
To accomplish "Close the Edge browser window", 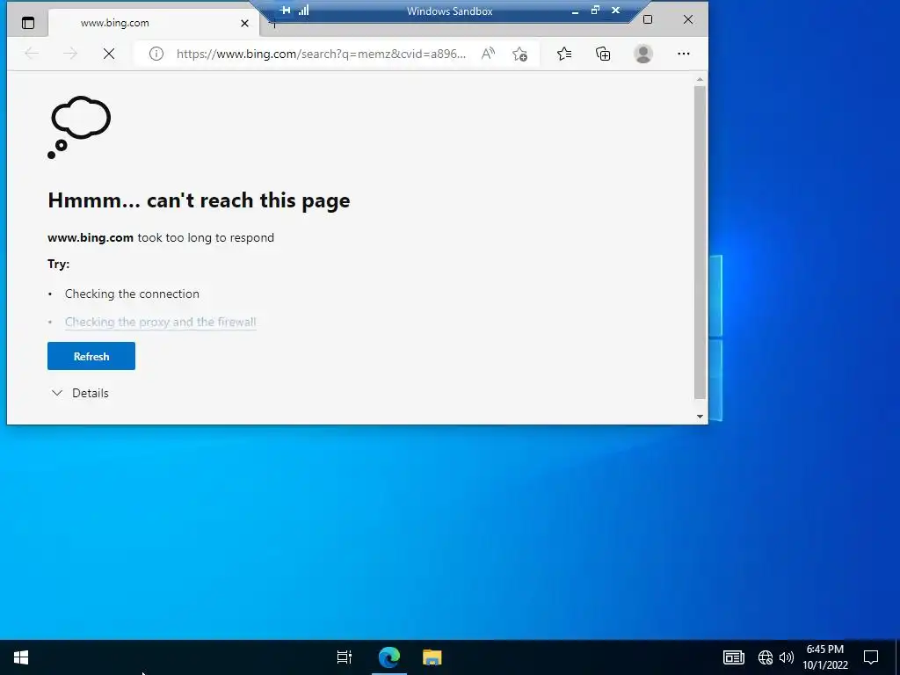I will (x=687, y=19).
